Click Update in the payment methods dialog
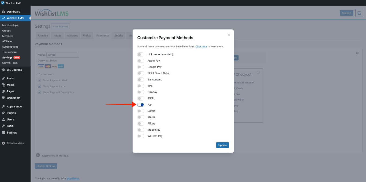 point(222,145)
